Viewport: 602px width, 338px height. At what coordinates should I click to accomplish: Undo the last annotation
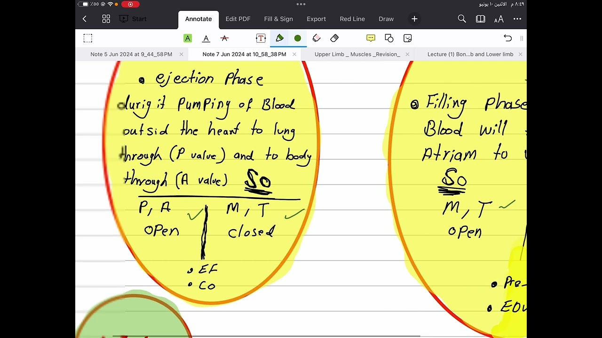(507, 38)
